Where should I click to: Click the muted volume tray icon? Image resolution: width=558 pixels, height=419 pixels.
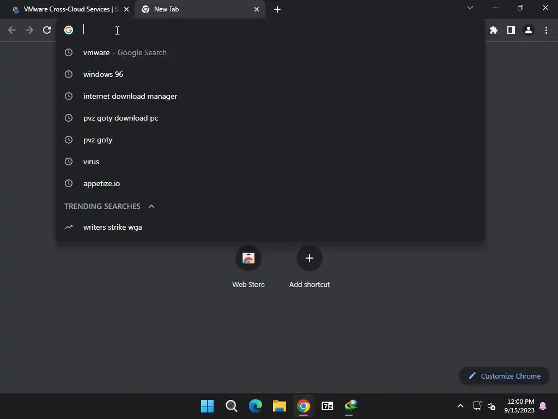[x=492, y=406]
